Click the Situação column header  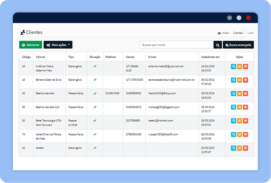tap(95, 57)
